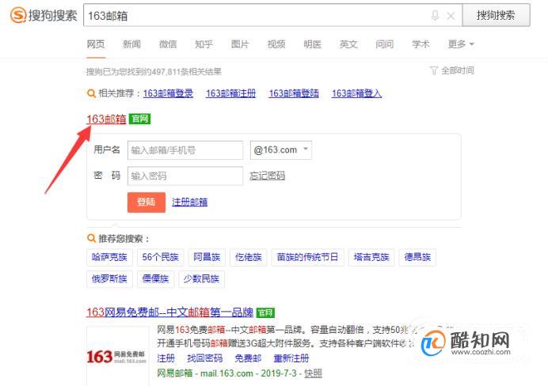
Task: Select the 阿昌族 suggestion tag
Action: click(207, 258)
